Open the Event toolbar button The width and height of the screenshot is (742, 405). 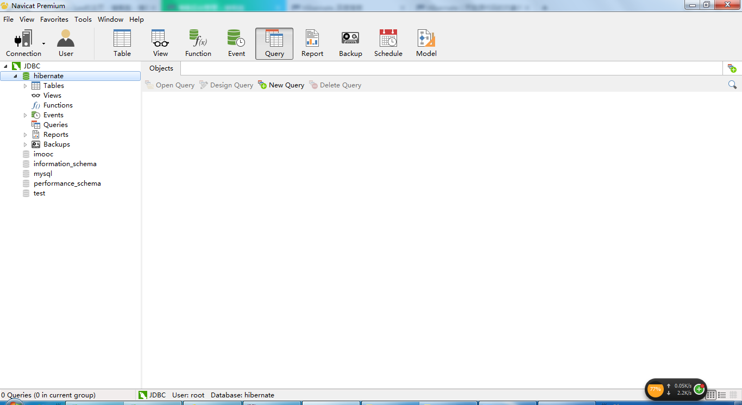click(236, 43)
